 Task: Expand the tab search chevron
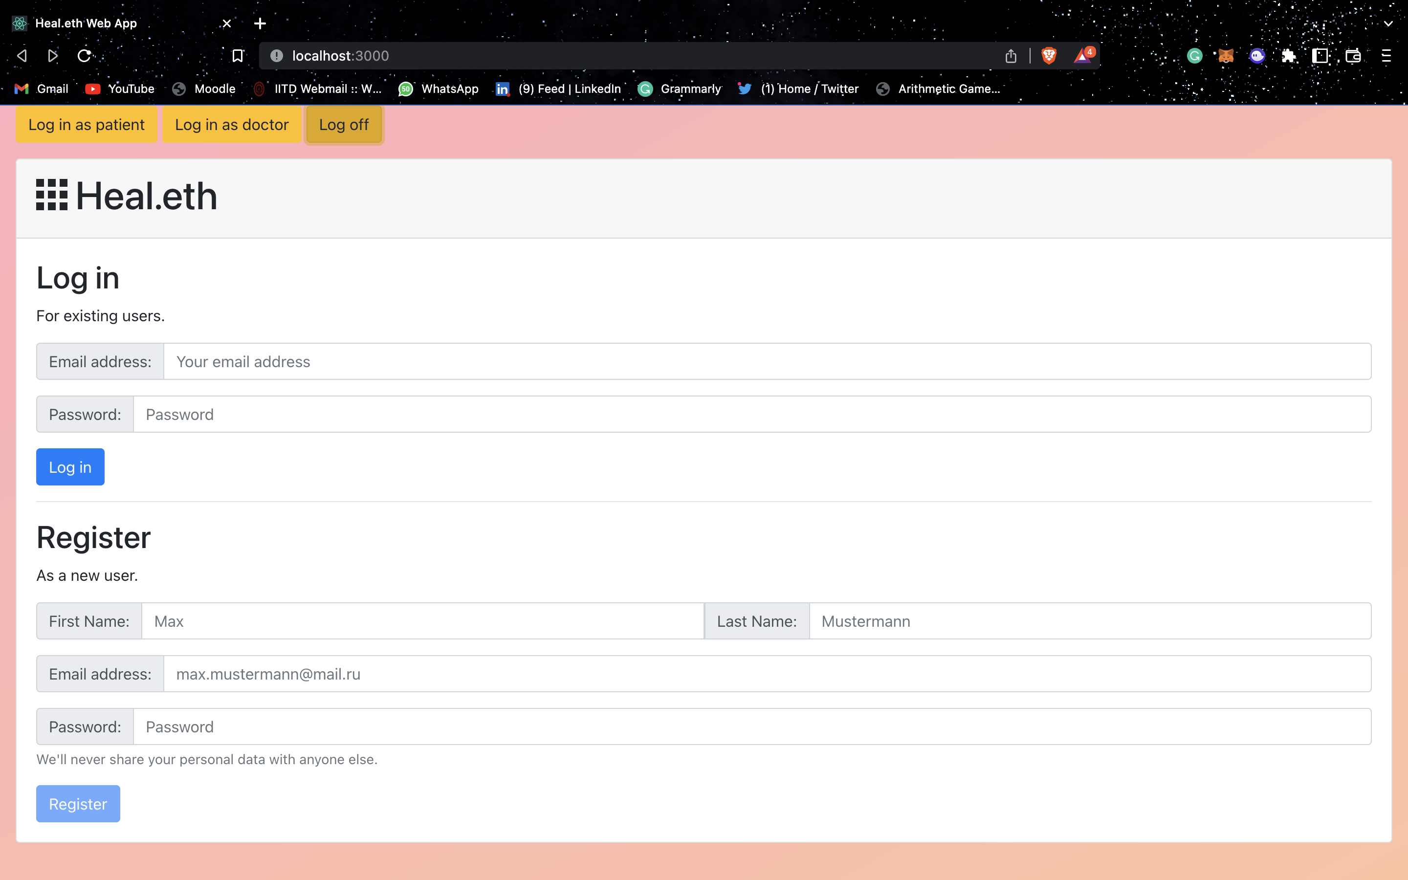[x=1388, y=23]
